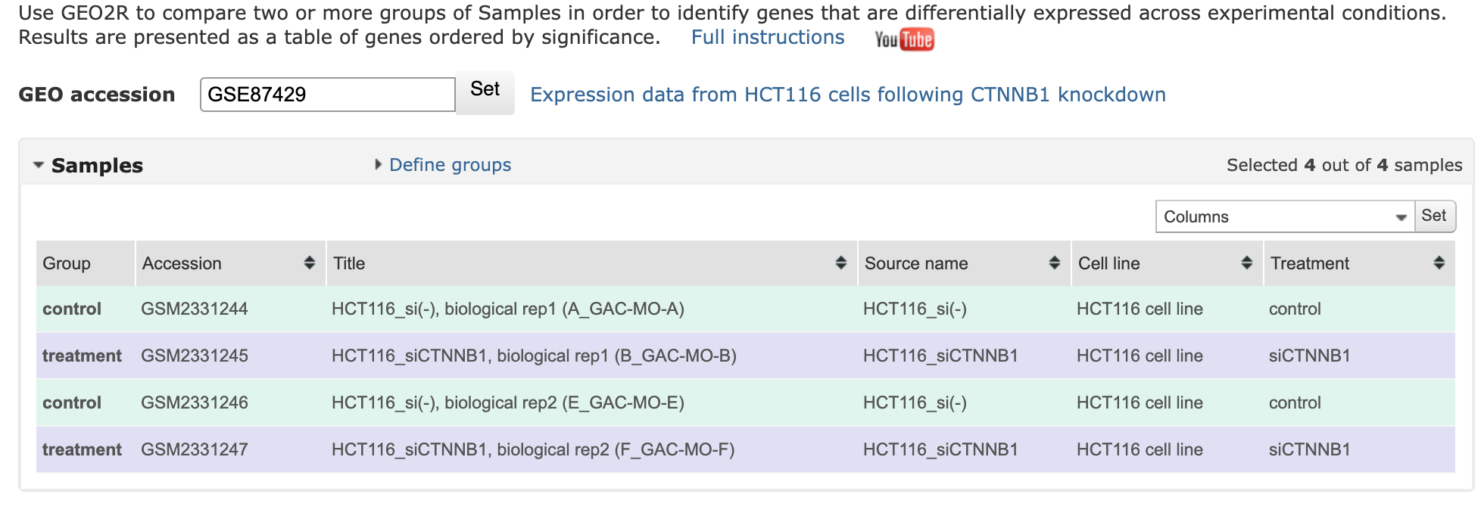Click the GEO accession input field
Image resolution: width=1481 pixels, height=519 pixels.
327,95
